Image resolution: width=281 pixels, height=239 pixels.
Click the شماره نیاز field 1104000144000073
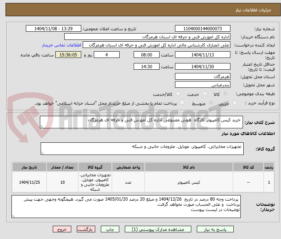click(x=202, y=29)
